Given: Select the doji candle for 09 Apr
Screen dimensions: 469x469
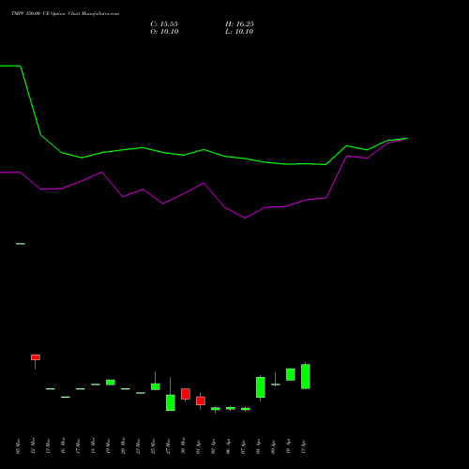Looking at the screenshot, I should [x=276, y=385].
